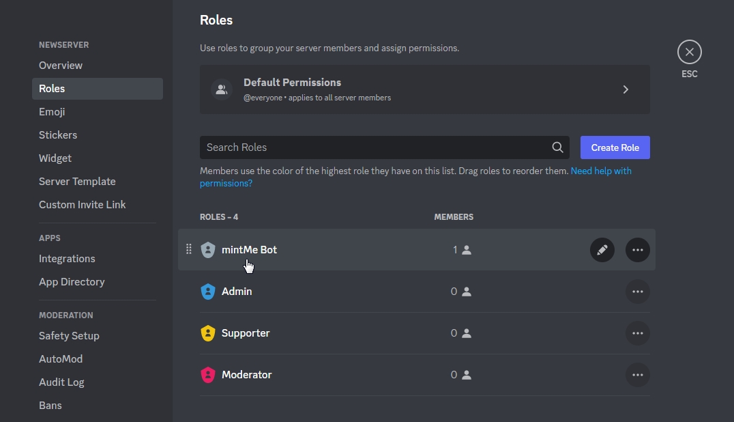The image size is (734, 422).
Task: Expand Default Permissions with the chevron arrow
Action: pos(626,89)
